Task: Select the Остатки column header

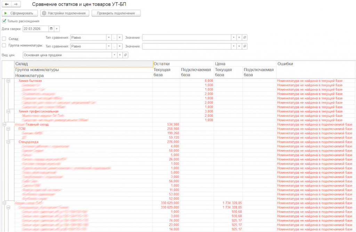Action: [184, 64]
